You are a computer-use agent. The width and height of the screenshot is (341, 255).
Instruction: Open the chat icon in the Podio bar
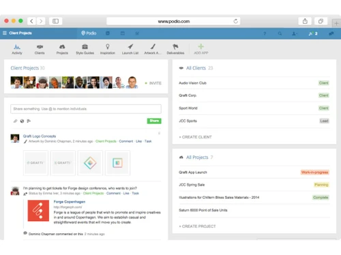[x=331, y=33]
